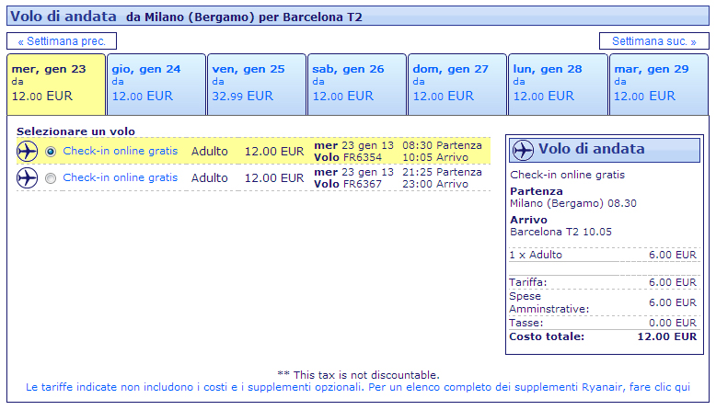Image resolution: width=716 pixels, height=410 pixels.
Task: Click the Spese Amminstrative 6.00 EUR value
Action: pos(673,302)
